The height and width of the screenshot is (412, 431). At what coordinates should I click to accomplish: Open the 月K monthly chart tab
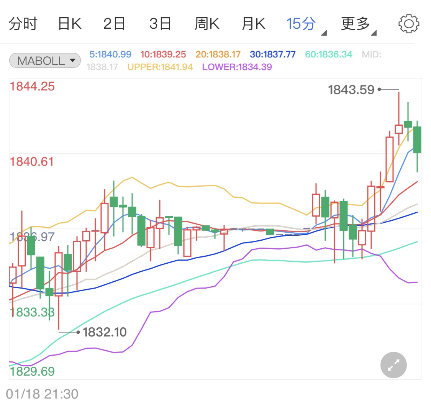pyautogui.click(x=254, y=24)
